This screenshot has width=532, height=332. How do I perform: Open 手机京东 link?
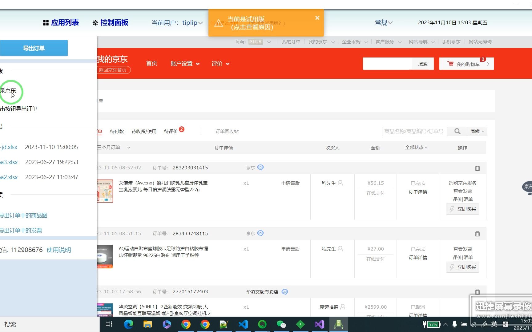coord(451,42)
